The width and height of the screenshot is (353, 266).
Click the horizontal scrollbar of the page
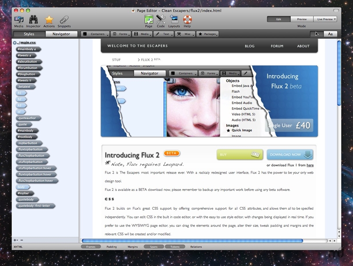tap(192, 240)
